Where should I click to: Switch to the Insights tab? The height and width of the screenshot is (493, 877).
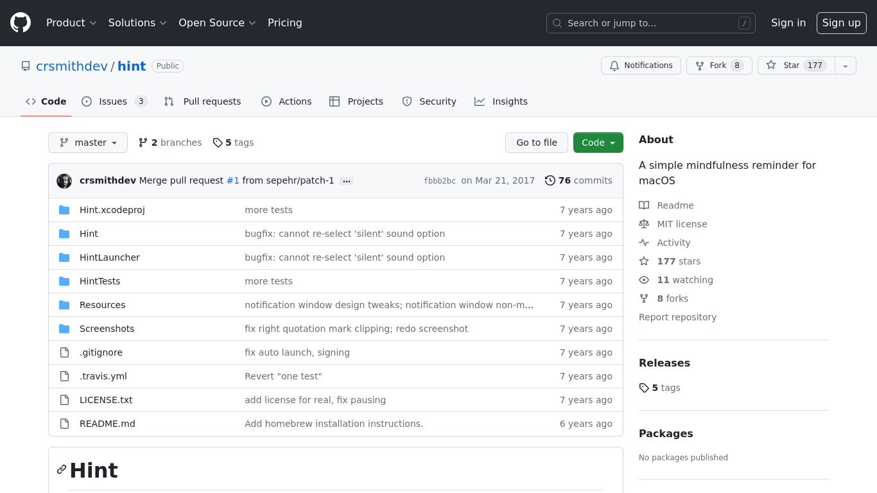[x=501, y=101]
